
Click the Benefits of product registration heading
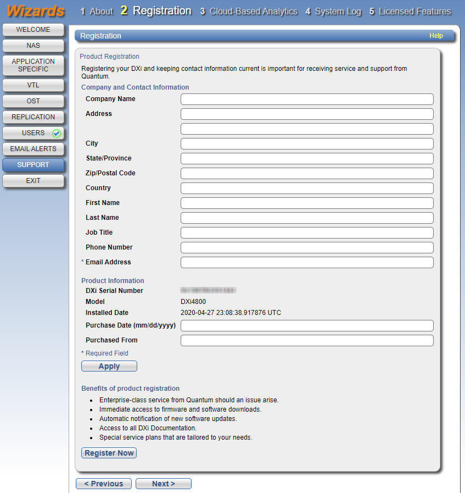[130, 389]
